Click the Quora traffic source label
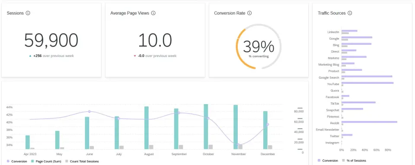415x165 pixels. [x=335, y=91]
